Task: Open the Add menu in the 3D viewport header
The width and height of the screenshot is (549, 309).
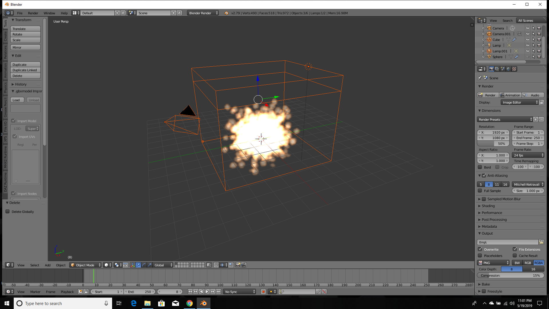Action: click(x=47, y=265)
